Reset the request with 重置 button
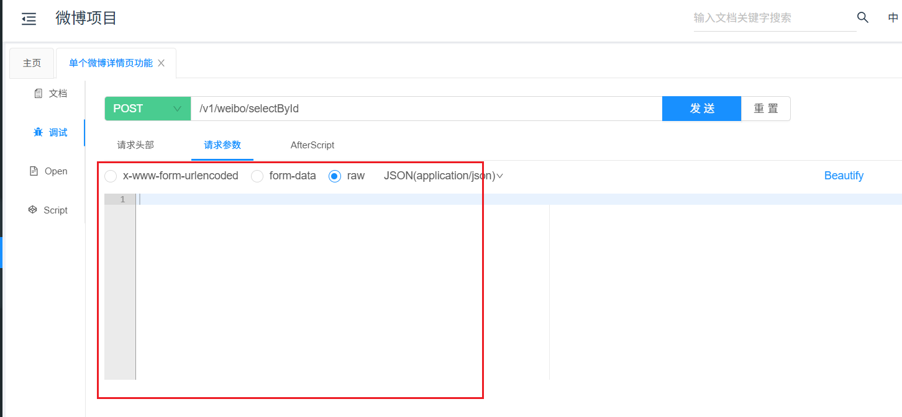 (766, 109)
